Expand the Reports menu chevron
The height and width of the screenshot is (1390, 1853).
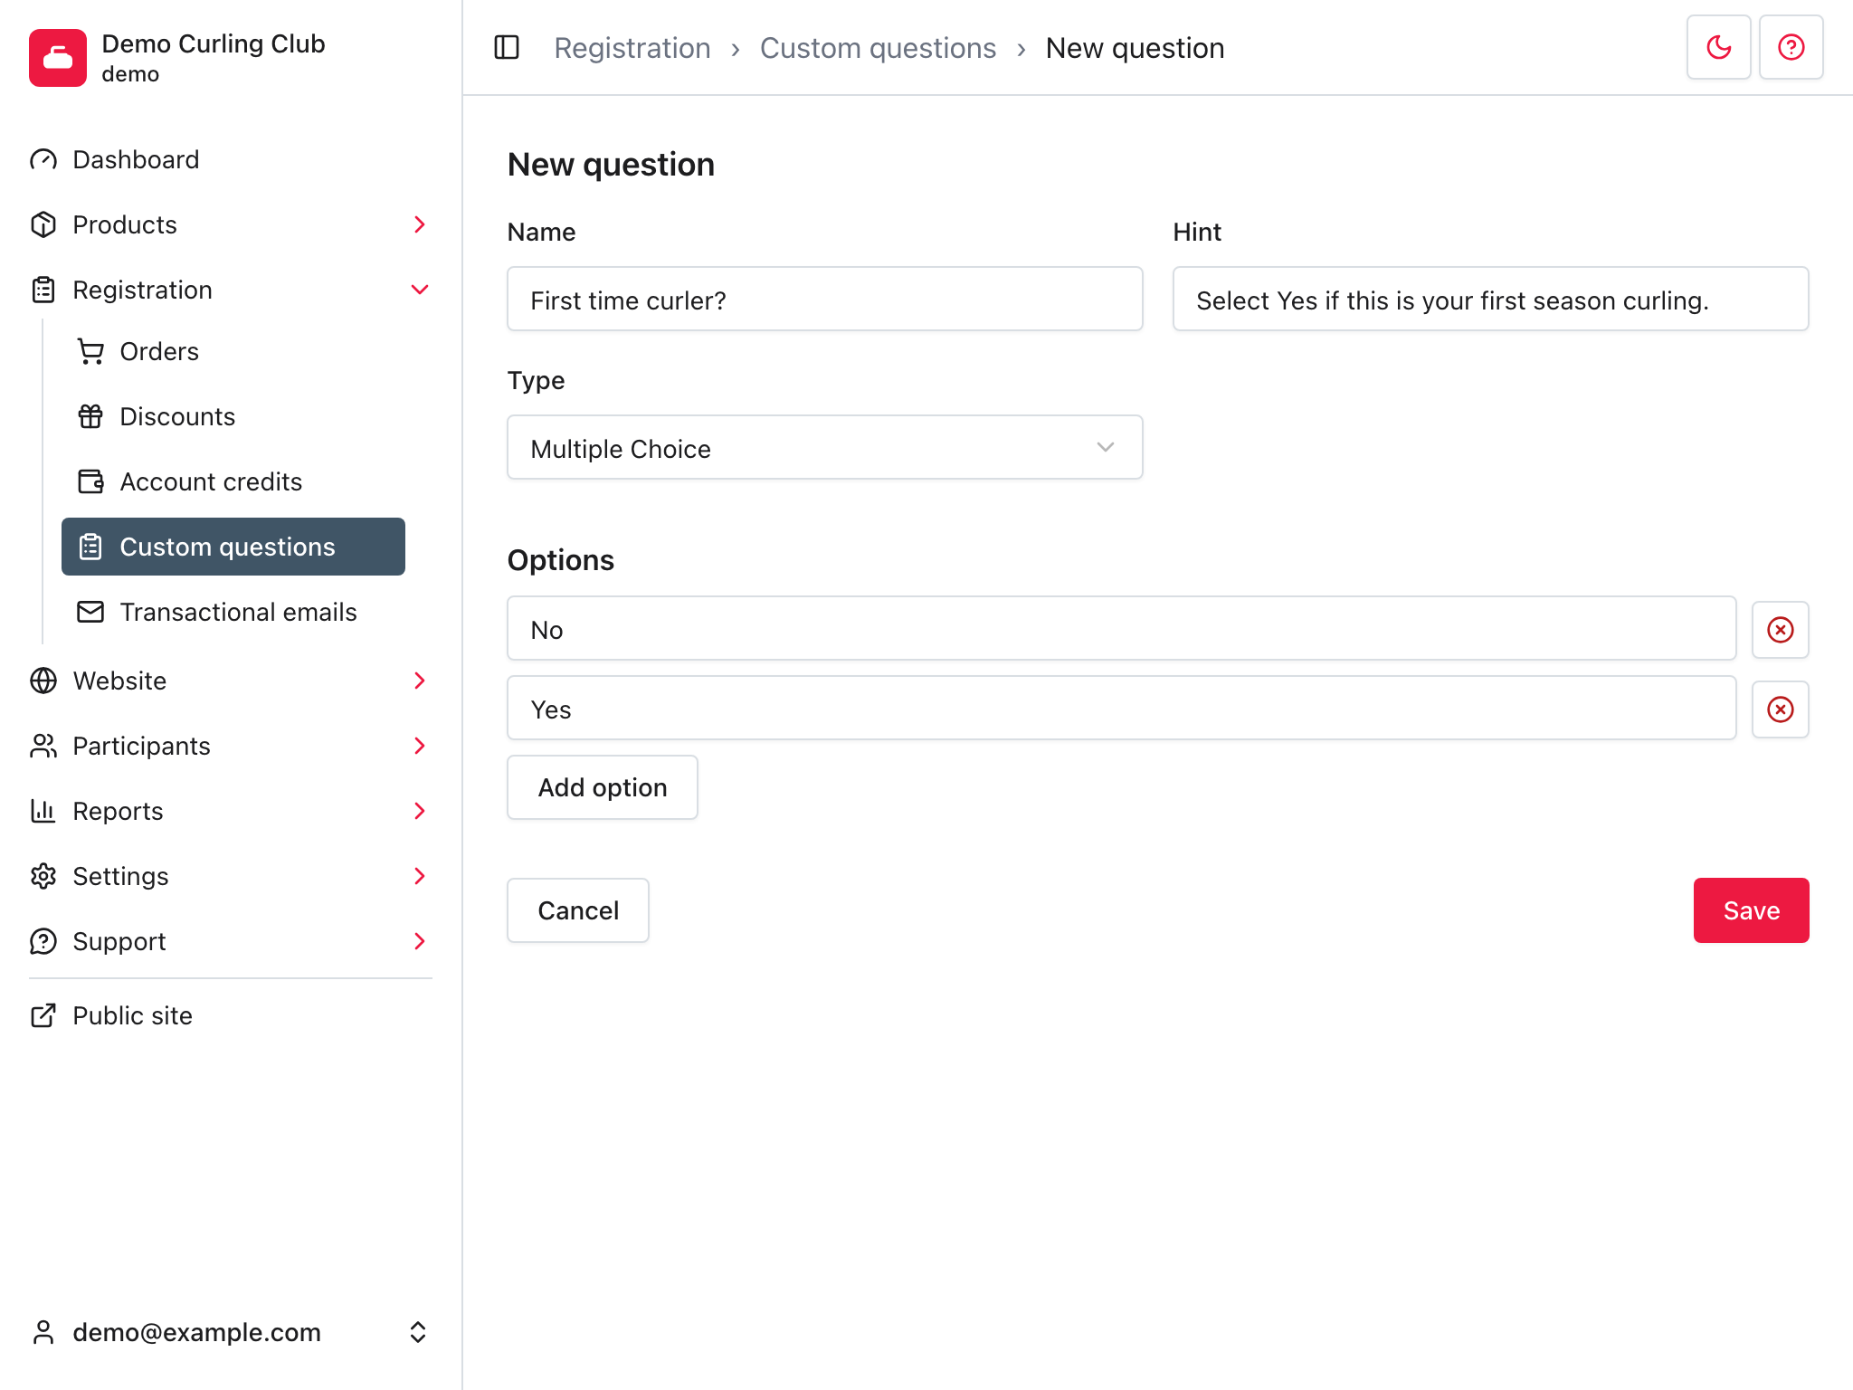point(419,811)
